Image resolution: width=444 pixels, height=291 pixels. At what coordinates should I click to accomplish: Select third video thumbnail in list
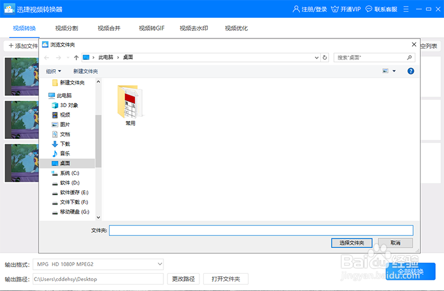coord(22,163)
